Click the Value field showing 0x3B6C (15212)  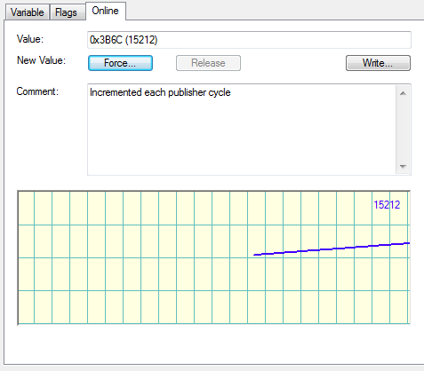coord(249,40)
